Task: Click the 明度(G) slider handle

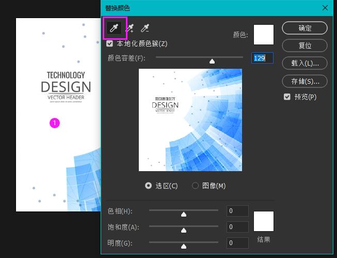Action: tap(184, 247)
